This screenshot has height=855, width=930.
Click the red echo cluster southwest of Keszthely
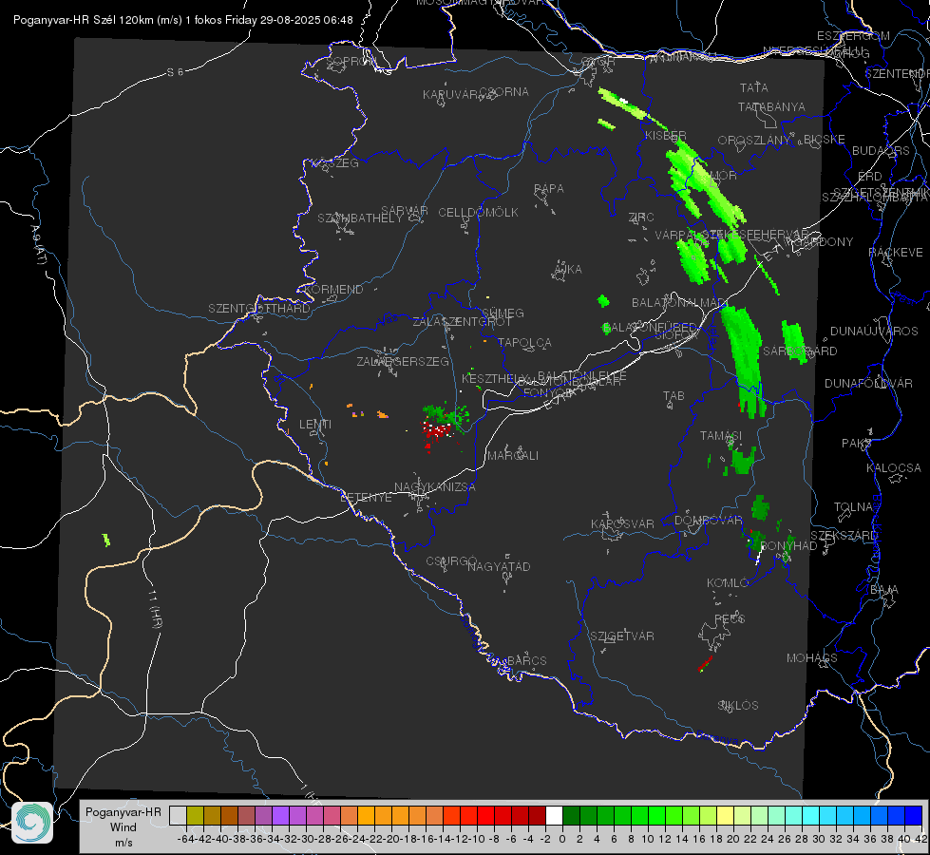(437, 431)
